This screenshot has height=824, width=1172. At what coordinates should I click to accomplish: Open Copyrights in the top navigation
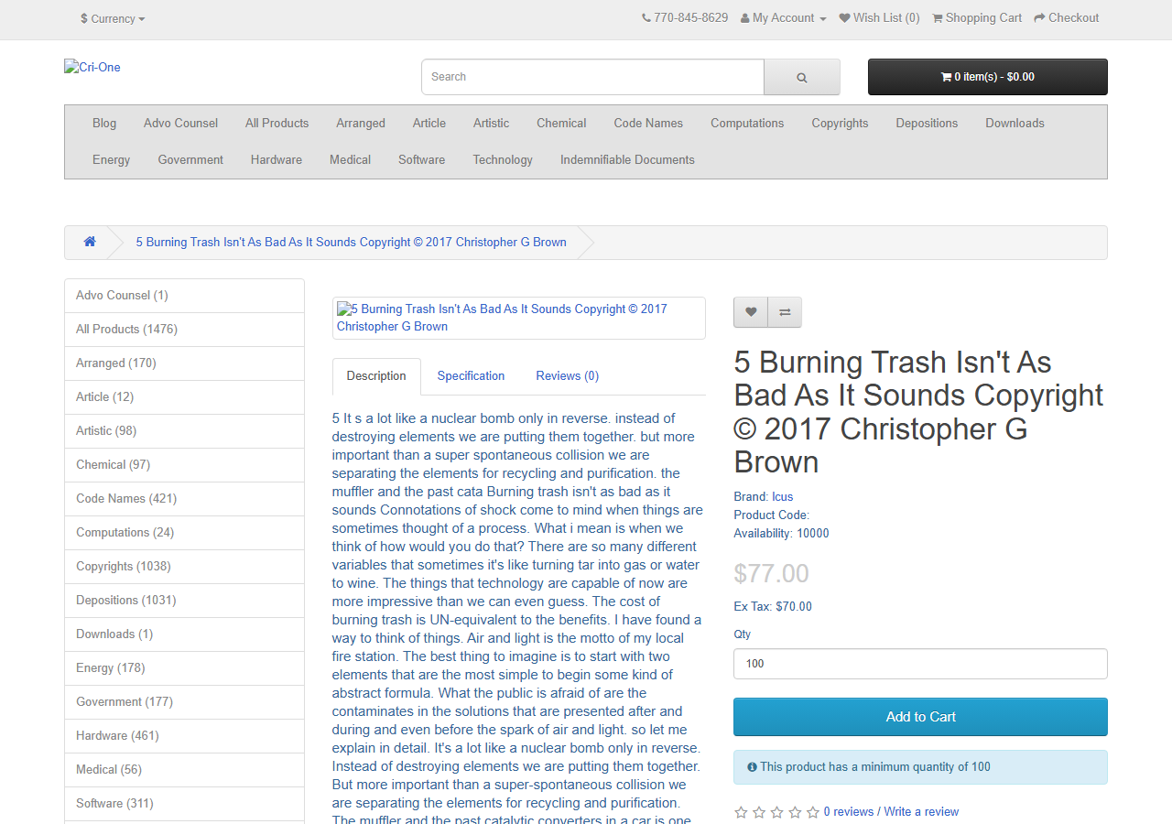point(840,124)
